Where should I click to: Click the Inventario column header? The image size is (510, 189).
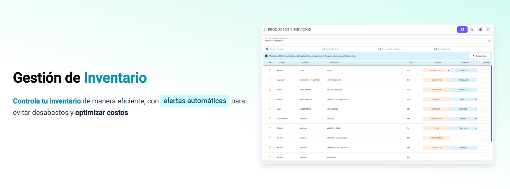tap(465, 63)
